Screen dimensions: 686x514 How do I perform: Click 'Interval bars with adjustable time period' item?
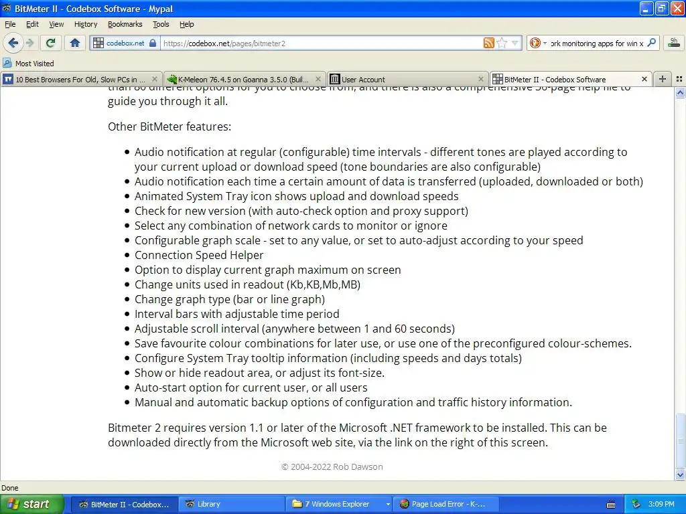click(236, 314)
